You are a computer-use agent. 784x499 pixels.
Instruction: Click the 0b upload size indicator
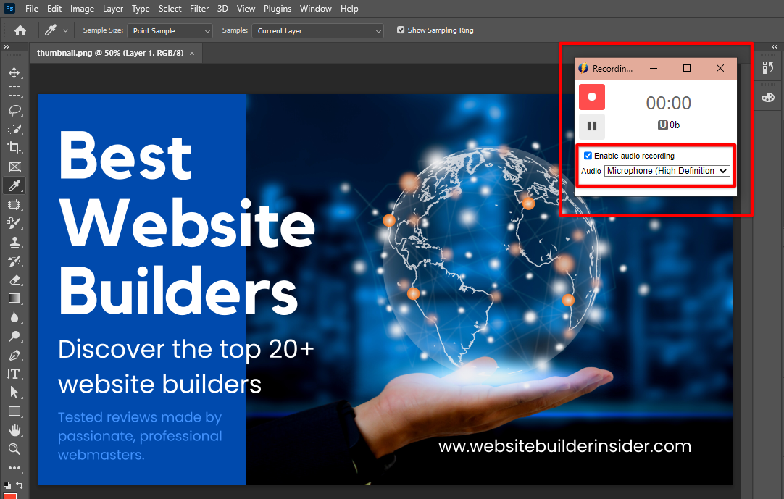(669, 125)
